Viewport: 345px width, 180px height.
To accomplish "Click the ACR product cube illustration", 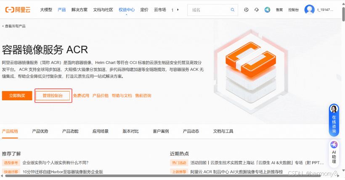I will pos(251,71).
